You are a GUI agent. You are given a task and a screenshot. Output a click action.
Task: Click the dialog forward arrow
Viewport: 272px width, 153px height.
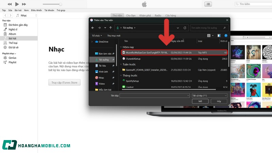point(99,28)
